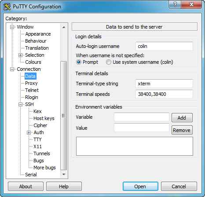Click the About button
Viewport: 205px width, 197px height.
click(26, 186)
